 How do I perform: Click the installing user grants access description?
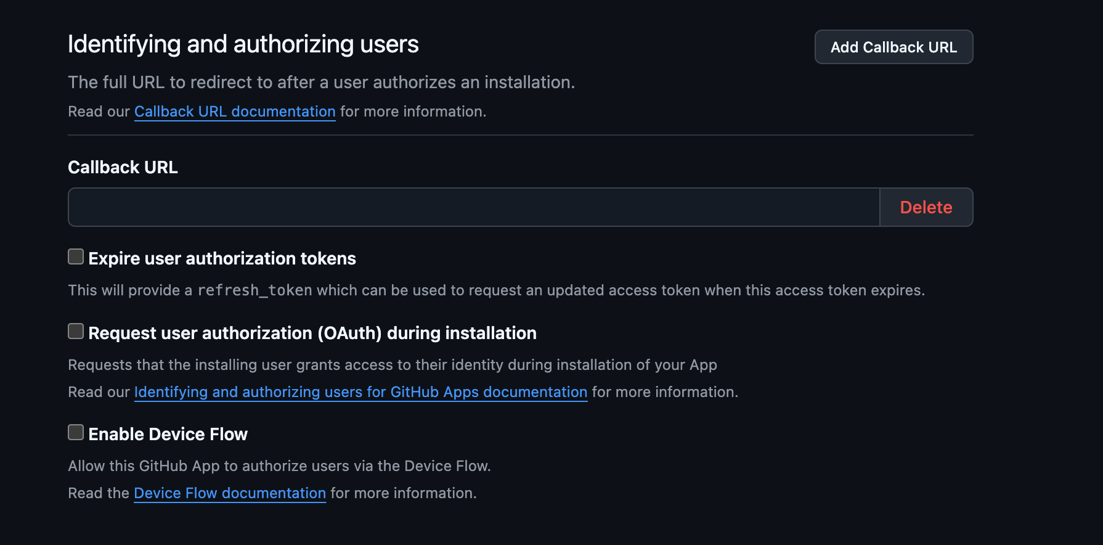[x=393, y=365]
